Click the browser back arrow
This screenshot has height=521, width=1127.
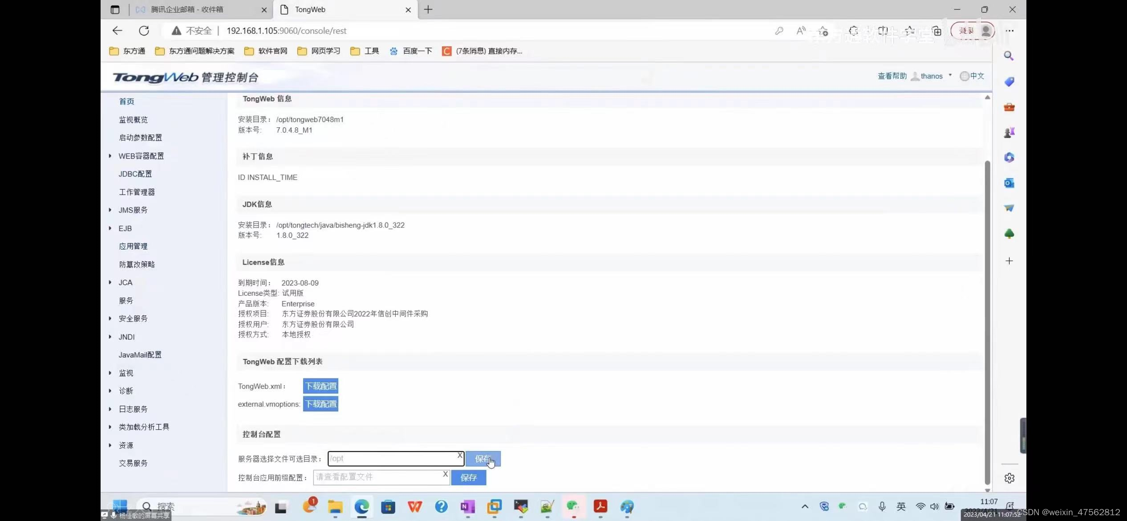pyautogui.click(x=117, y=31)
